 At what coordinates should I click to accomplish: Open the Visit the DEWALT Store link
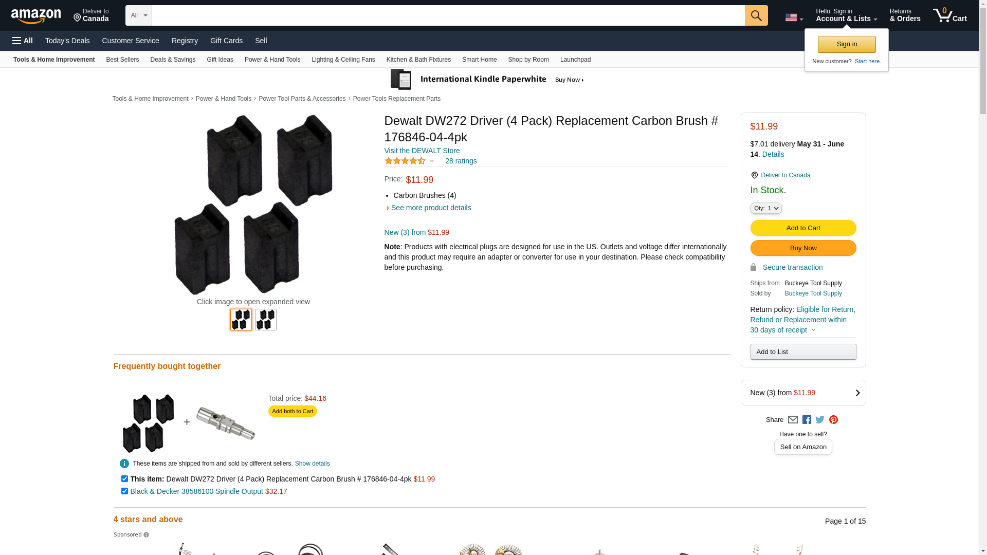pyautogui.click(x=422, y=151)
